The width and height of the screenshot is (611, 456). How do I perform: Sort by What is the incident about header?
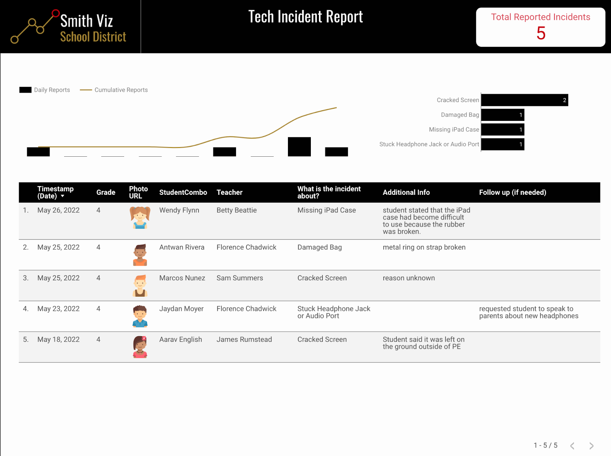(329, 193)
